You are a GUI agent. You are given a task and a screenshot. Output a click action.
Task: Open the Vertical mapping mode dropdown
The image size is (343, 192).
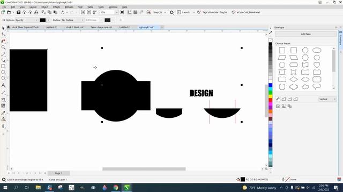pos(327,99)
